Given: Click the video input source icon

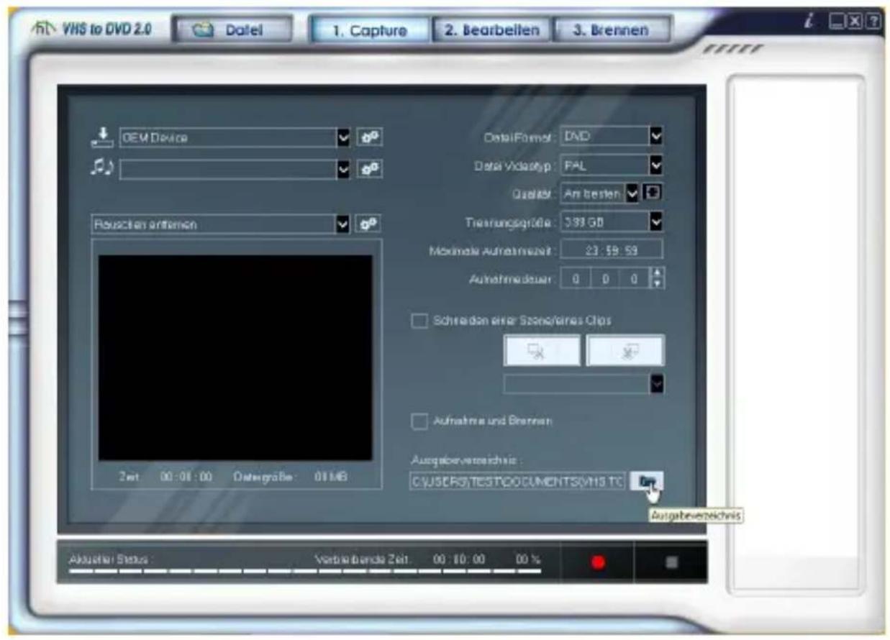Looking at the screenshot, I should 103,136.
